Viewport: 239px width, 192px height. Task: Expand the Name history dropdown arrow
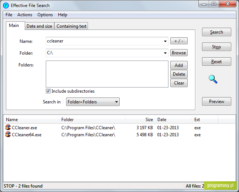[x=165, y=41]
